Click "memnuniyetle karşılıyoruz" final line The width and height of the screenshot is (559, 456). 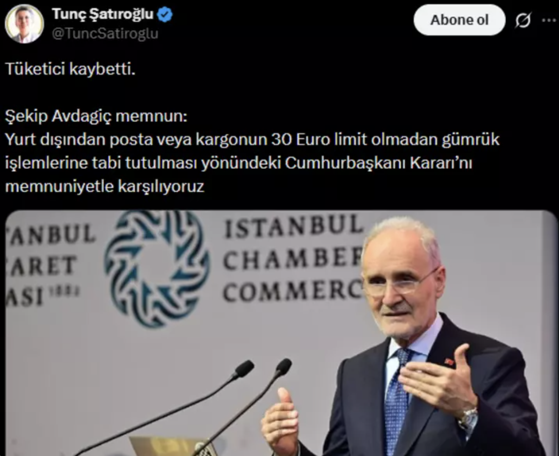(105, 186)
